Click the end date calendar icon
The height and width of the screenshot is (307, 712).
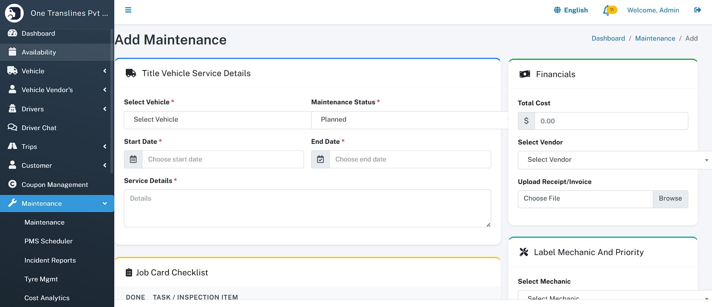coord(320,160)
